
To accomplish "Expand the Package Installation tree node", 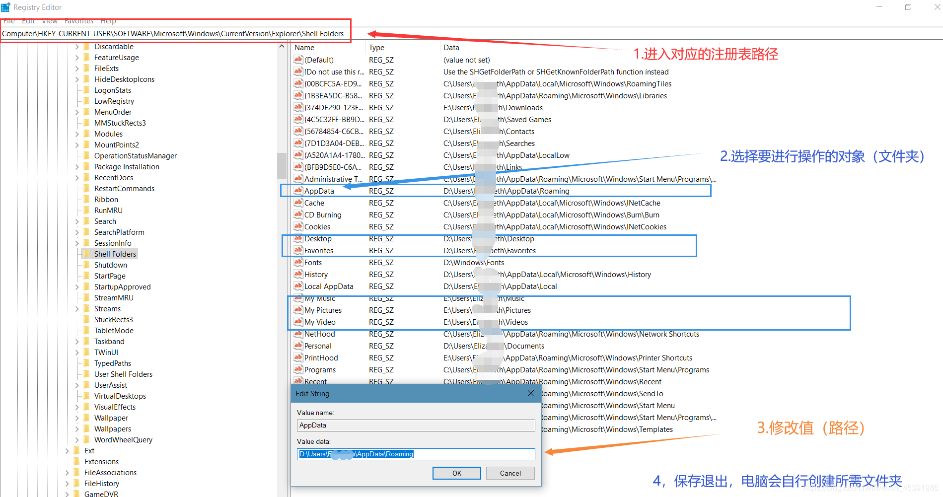I will [x=77, y=167].
